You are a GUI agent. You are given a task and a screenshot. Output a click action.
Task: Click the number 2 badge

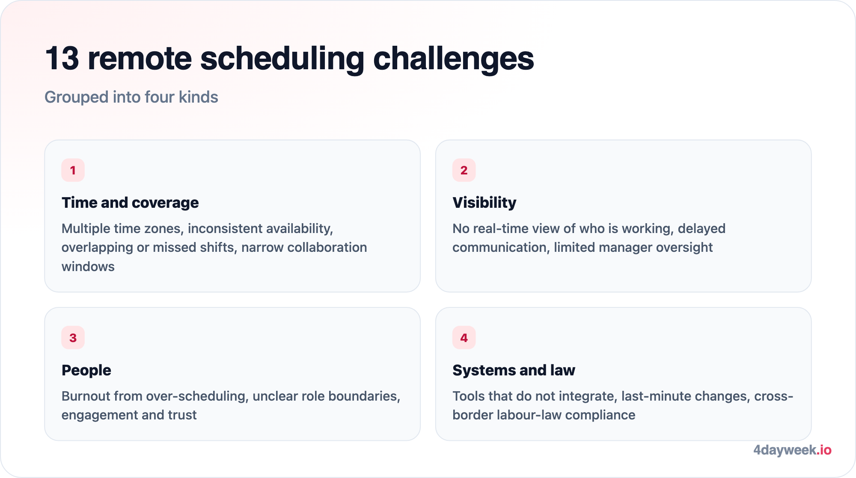464,170
